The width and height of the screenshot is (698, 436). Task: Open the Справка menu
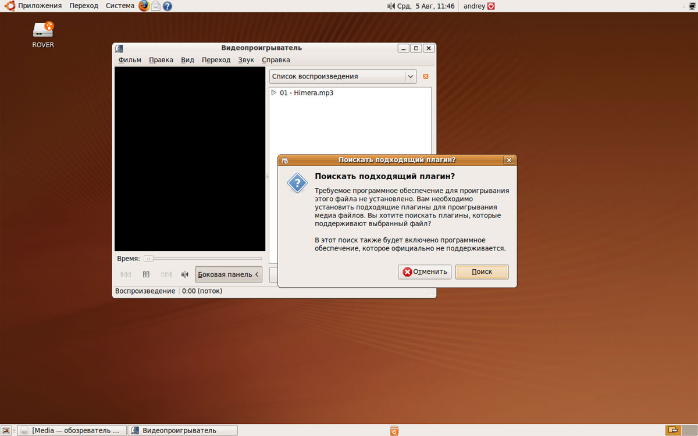(x=276, y=60)
